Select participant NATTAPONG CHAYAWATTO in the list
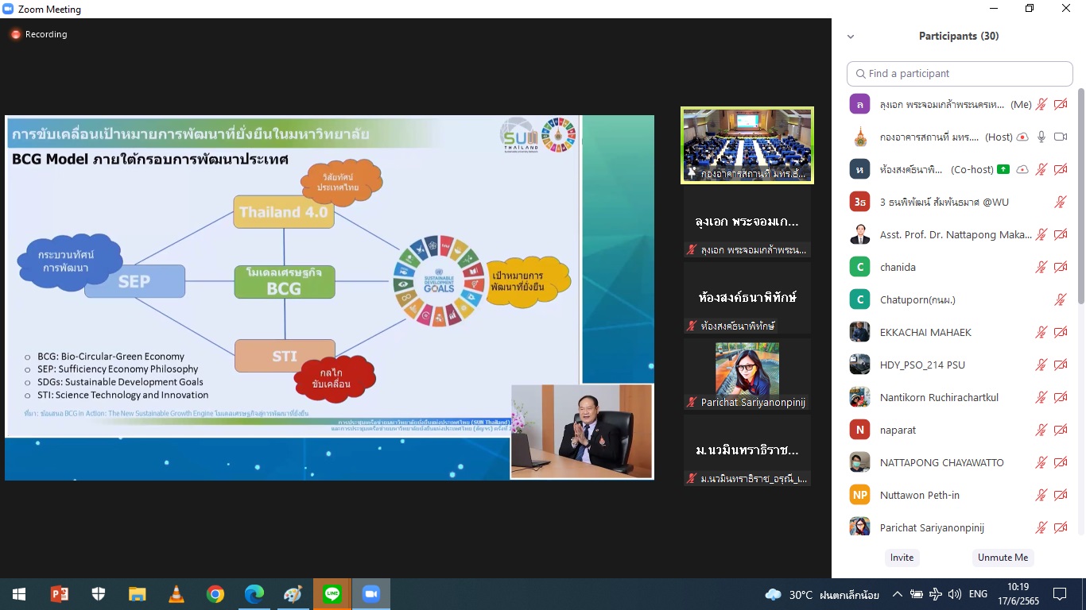 (x=959, y=463)
